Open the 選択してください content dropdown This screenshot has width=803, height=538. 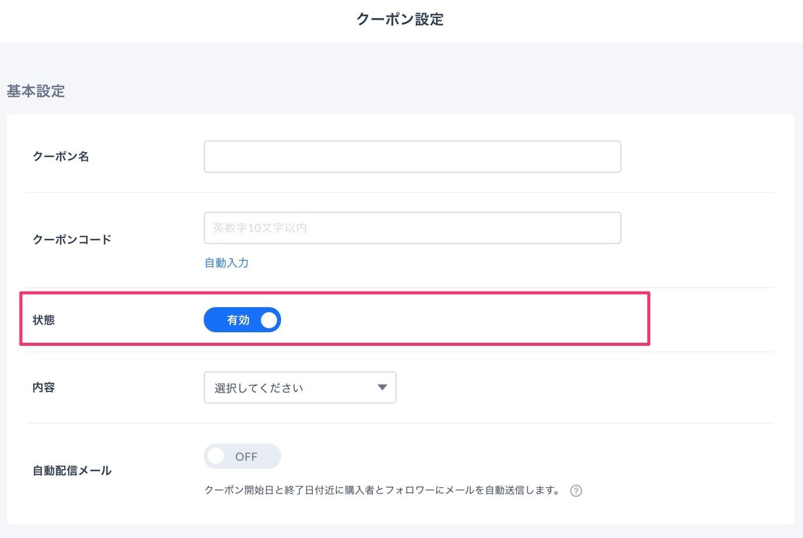(300, 388)
